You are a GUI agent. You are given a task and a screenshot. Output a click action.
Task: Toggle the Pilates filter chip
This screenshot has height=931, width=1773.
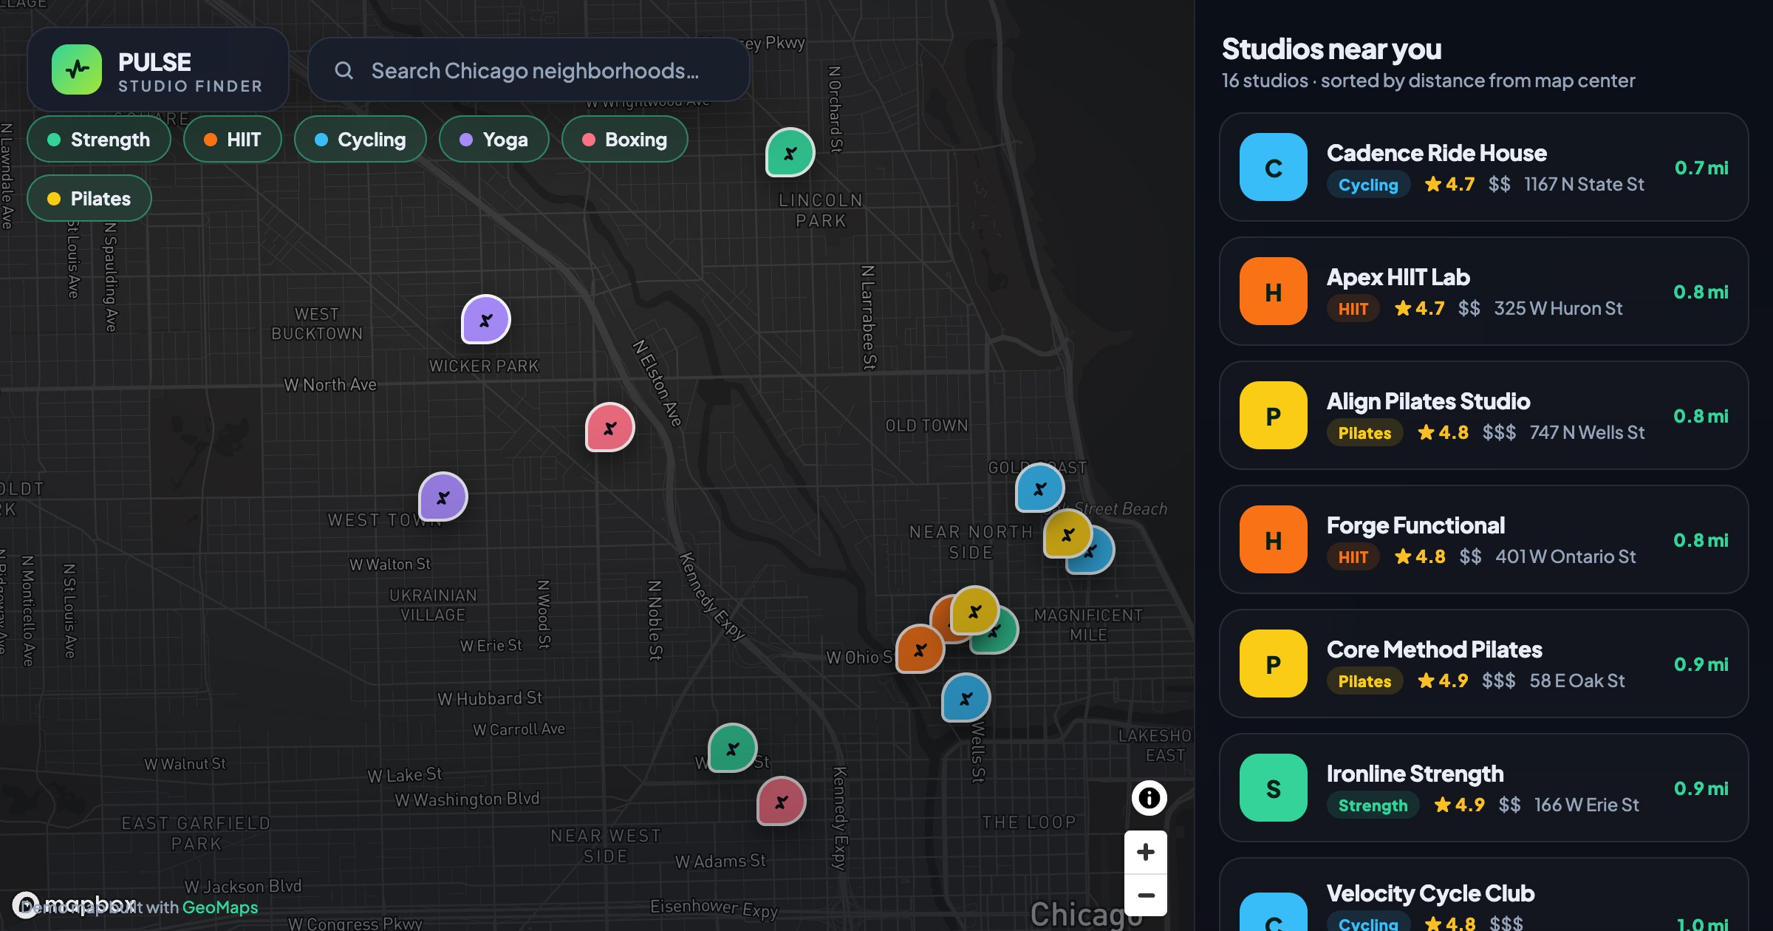coord(89,198)
